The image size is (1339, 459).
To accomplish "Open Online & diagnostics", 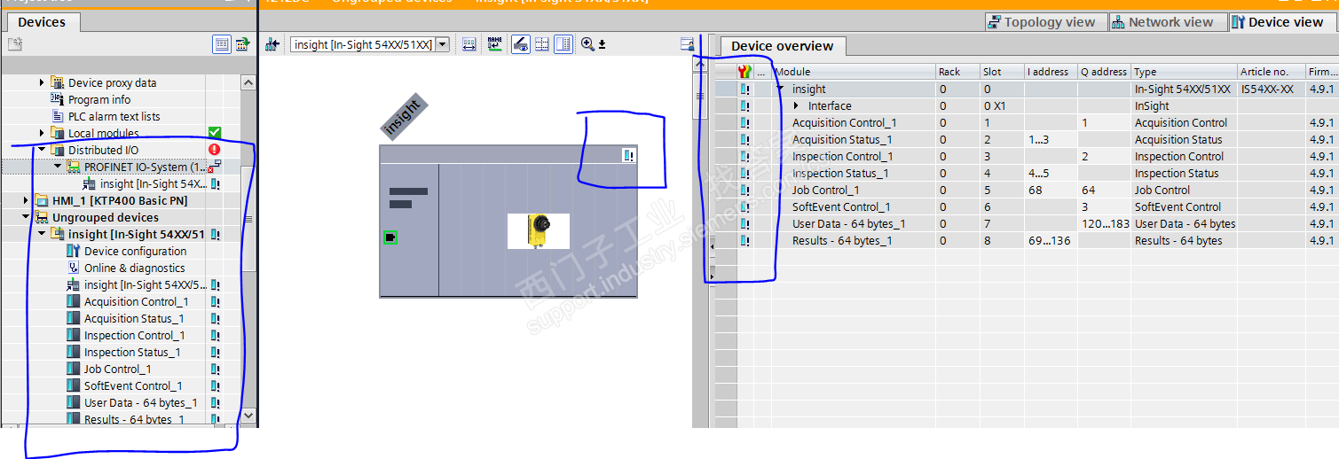I will 135,268.
